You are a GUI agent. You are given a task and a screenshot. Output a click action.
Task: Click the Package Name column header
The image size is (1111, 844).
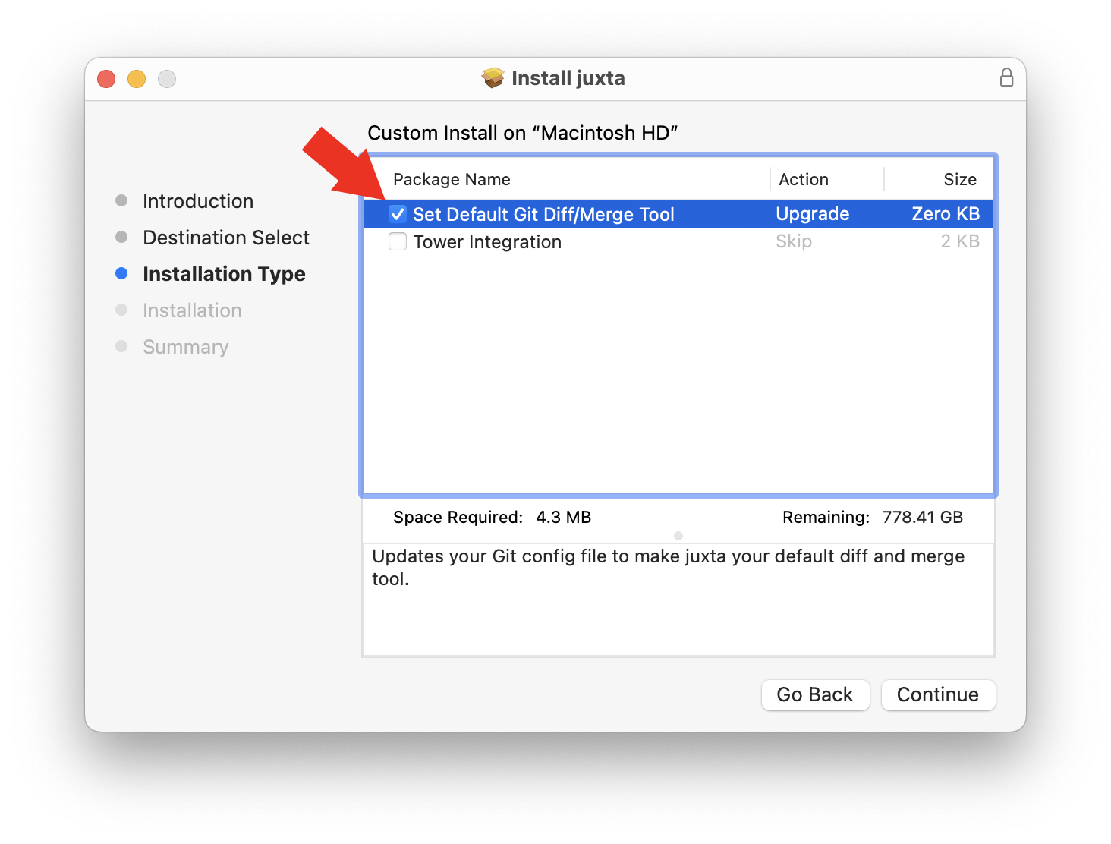pyautogui.click(x=452, y=179)
